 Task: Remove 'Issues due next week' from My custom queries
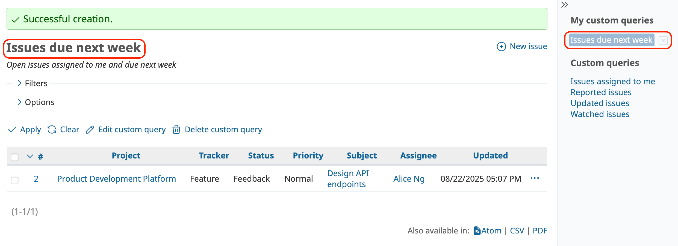[x=663, y=40]
